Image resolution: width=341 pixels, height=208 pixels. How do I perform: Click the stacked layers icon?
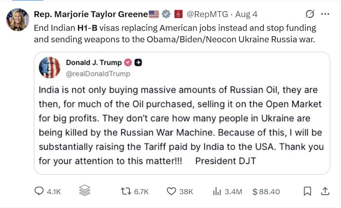tap(85, 190)
